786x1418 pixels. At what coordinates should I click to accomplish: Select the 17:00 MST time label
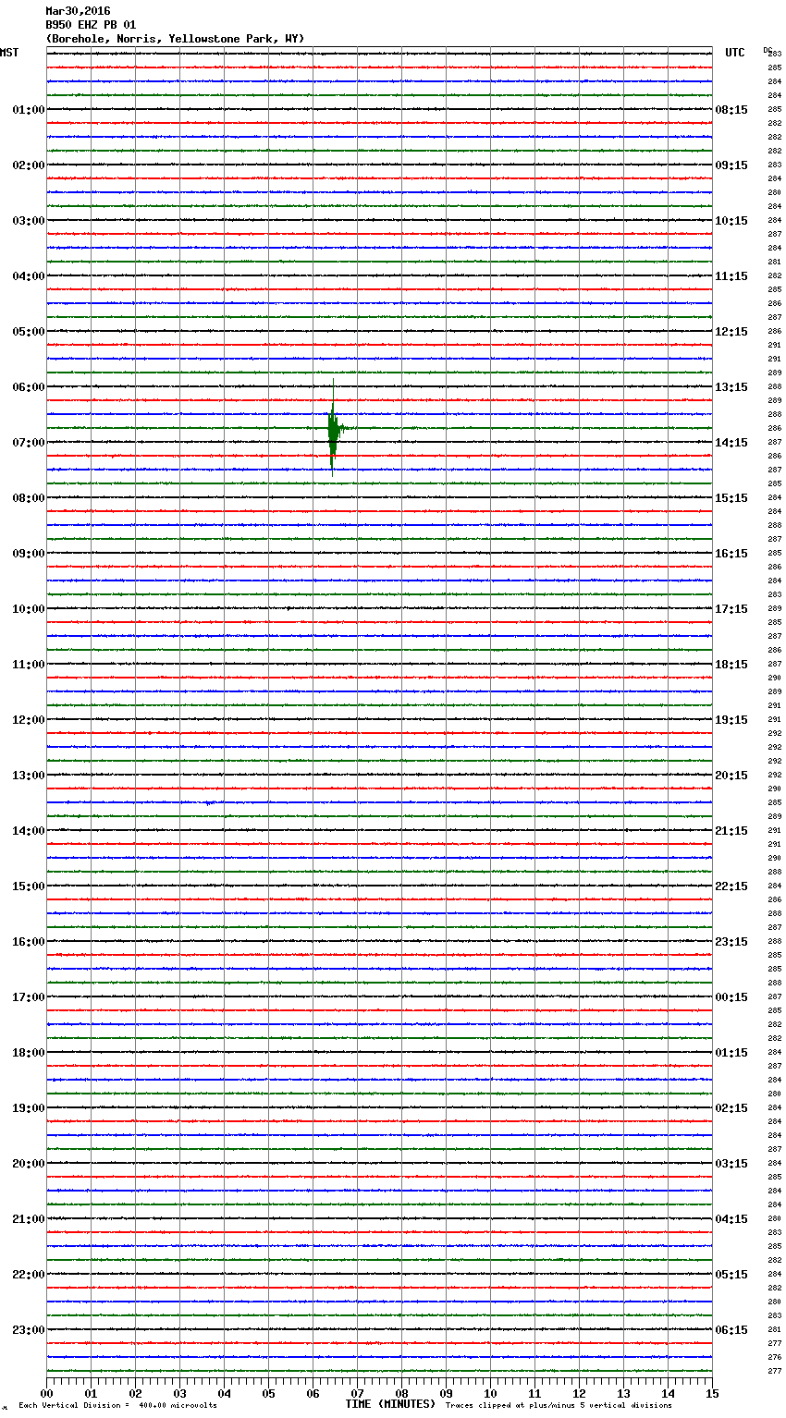(x=28, y=997)
